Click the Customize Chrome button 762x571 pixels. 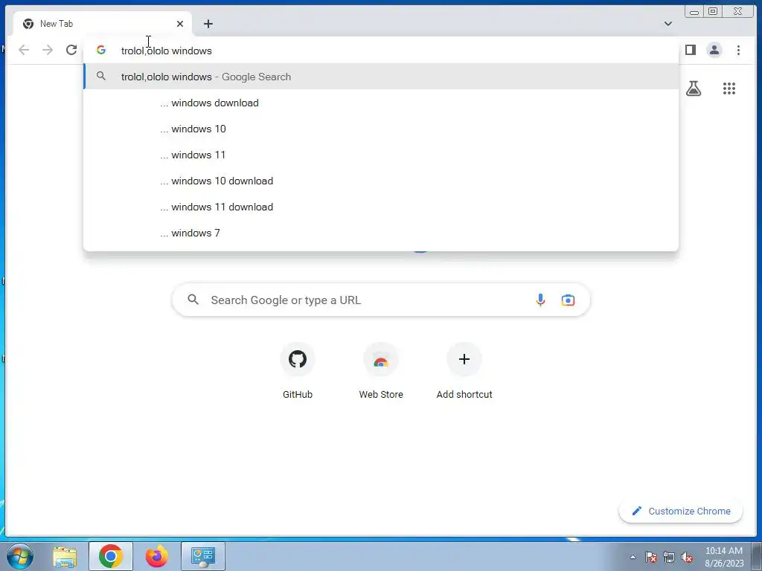click(x=681, y=512)
